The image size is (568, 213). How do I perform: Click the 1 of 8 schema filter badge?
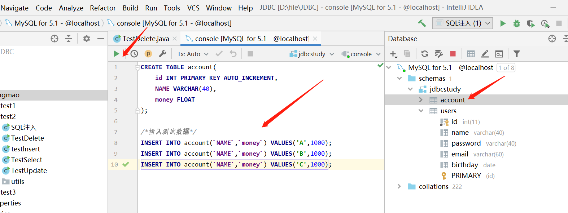tap(506, 67)
